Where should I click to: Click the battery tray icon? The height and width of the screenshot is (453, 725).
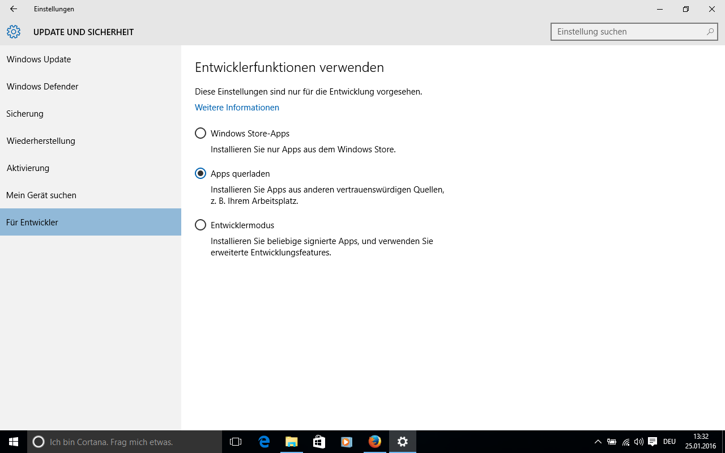pyautogui.click(x=612, y=442)
